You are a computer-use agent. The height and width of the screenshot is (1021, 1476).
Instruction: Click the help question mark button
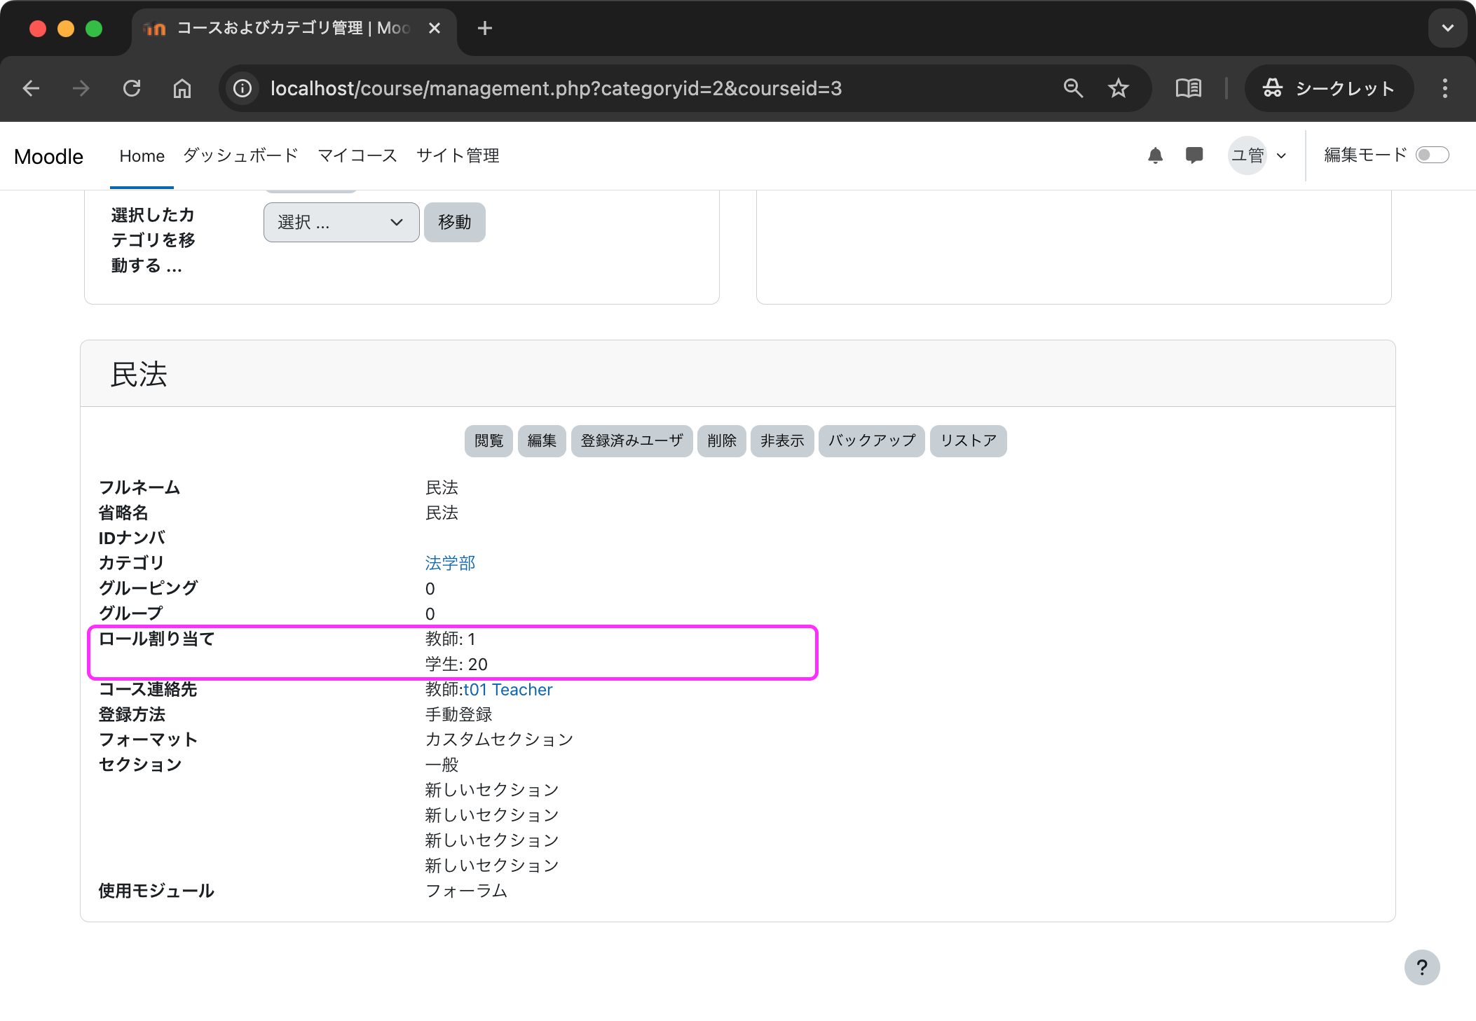(1421, 967)
